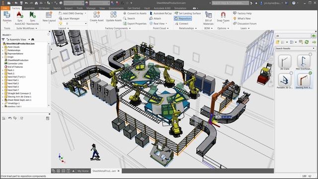Viewport: 318px width, 179px height.
Task: Open the File menu tab
Action: click(5, 8)
